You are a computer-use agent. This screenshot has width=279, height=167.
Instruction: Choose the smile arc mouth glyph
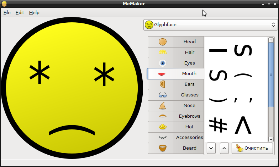218,100
